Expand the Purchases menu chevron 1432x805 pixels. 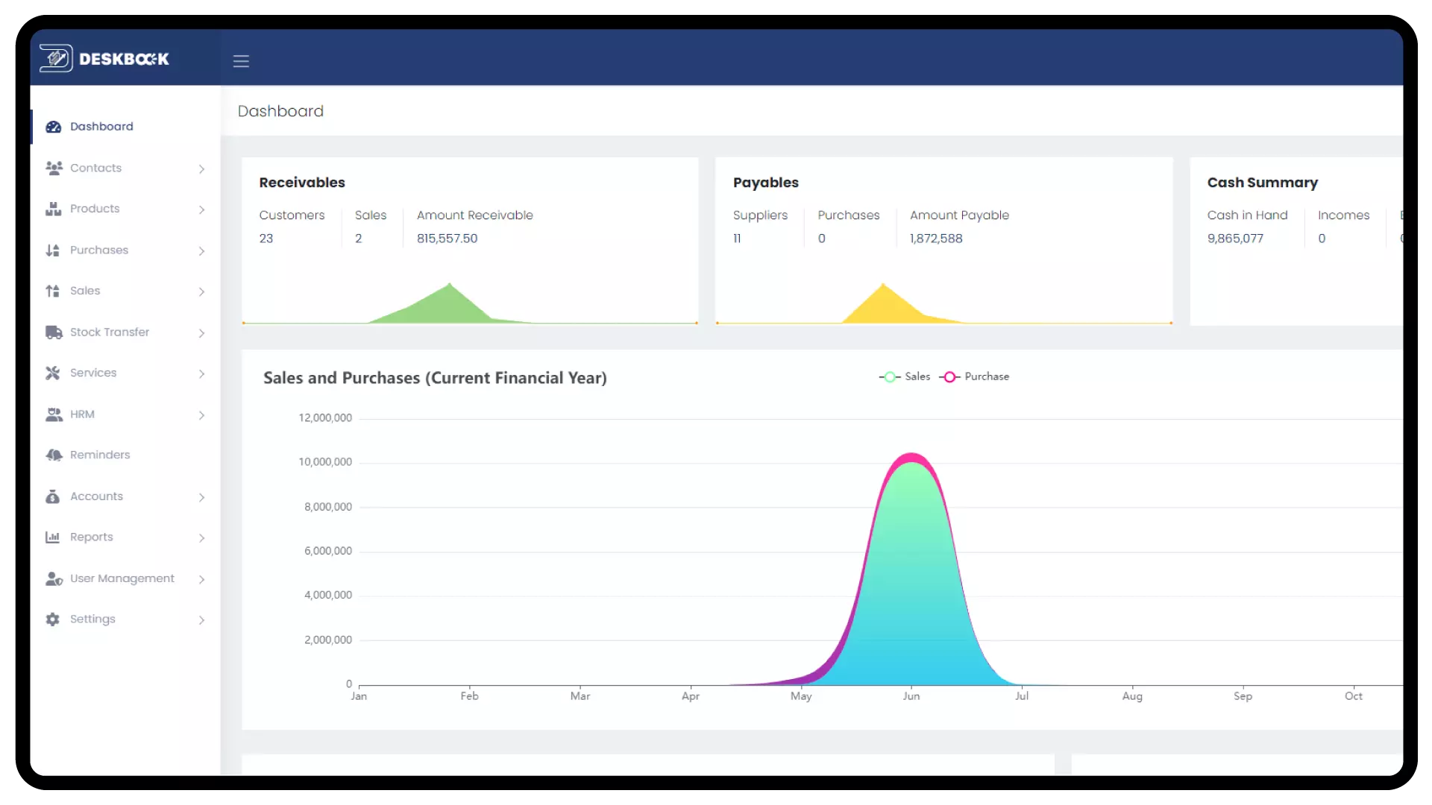(x=201, y=251)
